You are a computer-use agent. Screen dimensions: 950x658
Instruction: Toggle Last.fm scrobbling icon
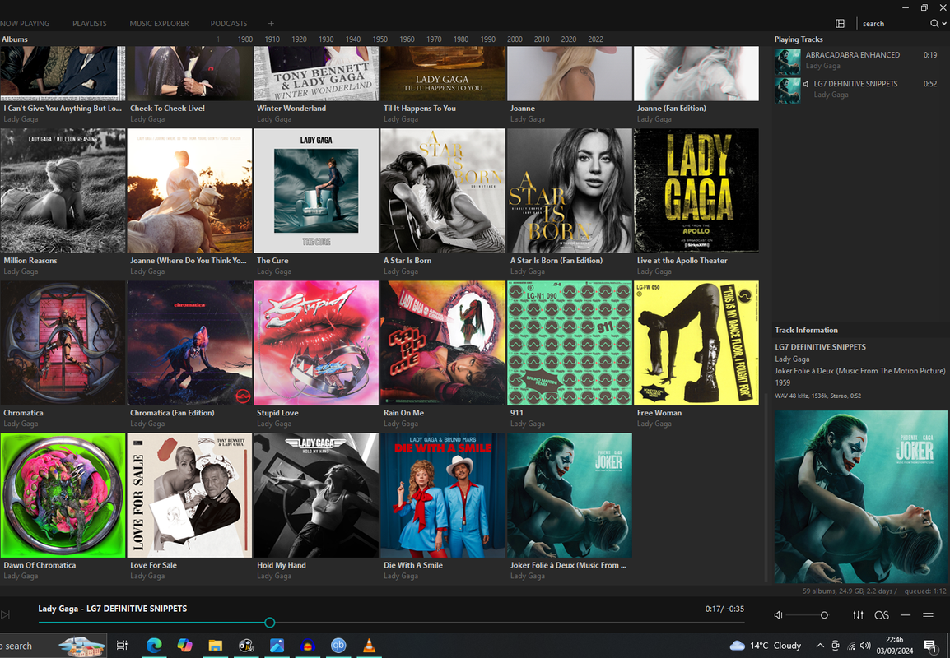point(882,615)
